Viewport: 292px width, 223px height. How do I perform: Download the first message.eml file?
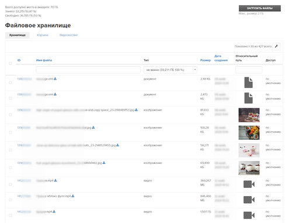point(55,78)
